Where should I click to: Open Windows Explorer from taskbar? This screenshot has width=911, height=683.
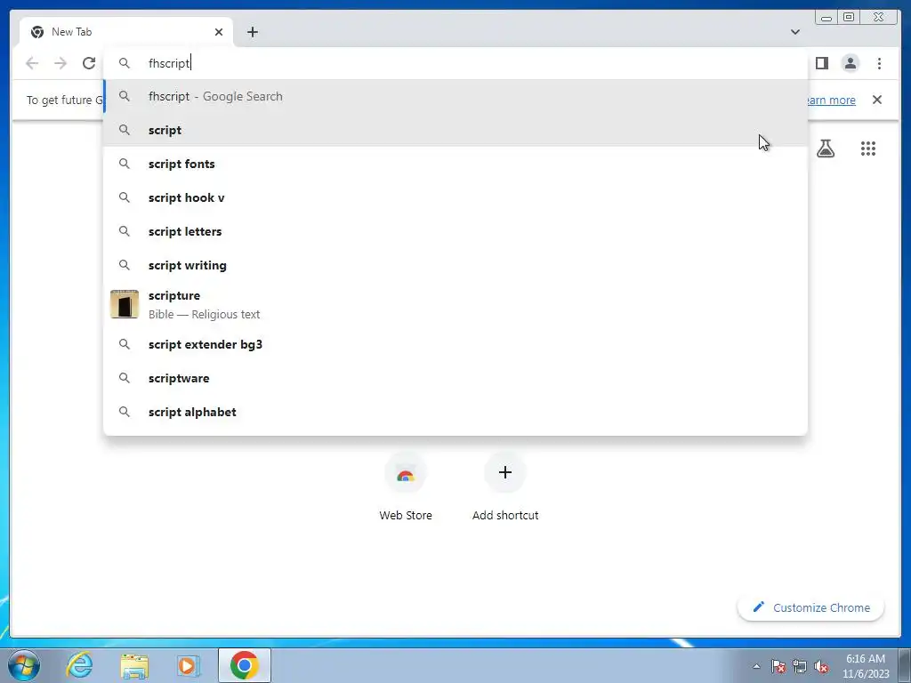134,665
